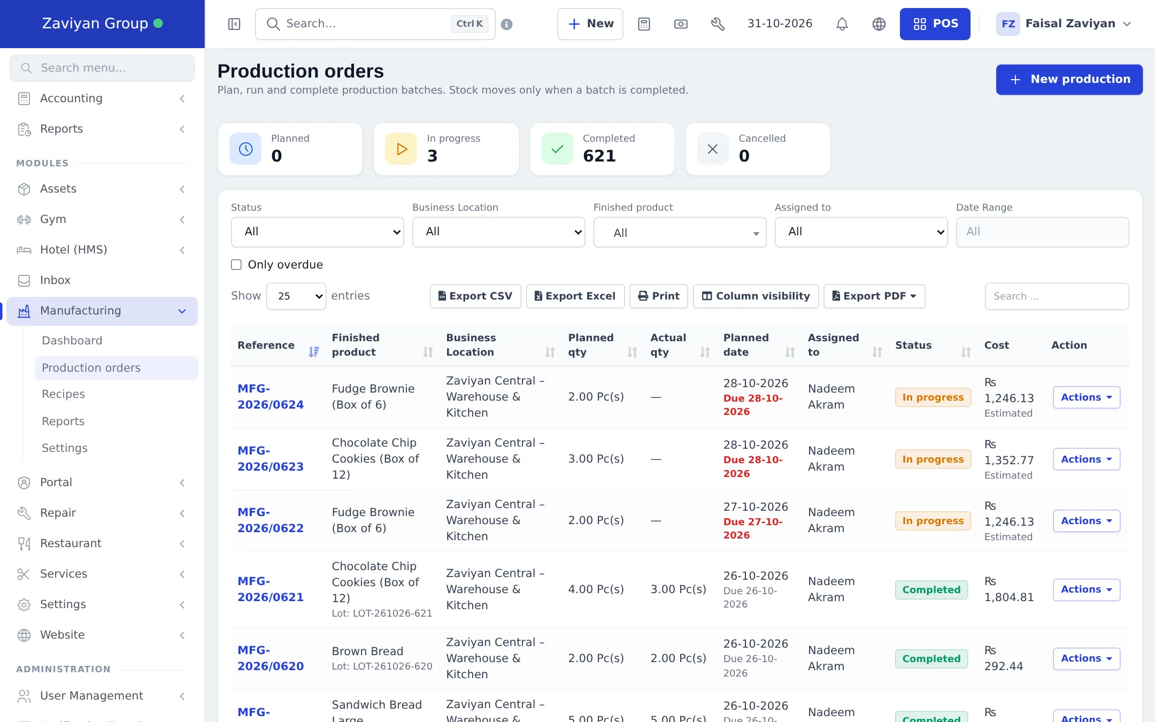Open the Portal menu

point(102,482)
